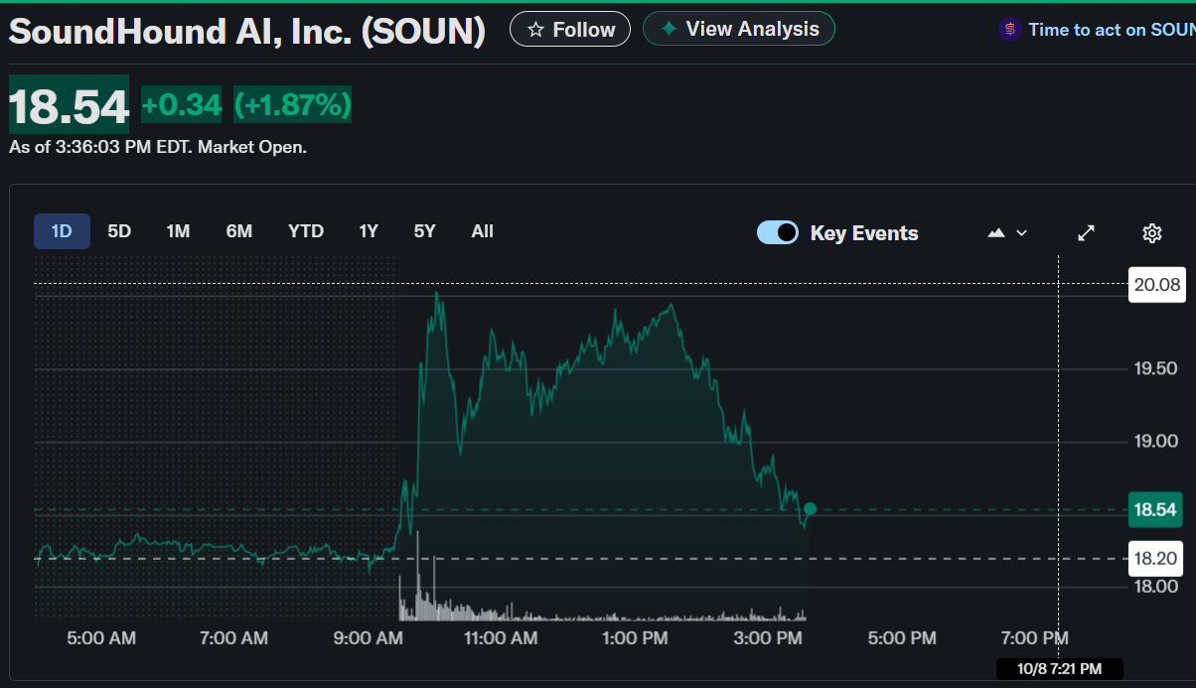This screenshot has width=1196, height=688.
Task: Click the current price dot on chart
Action: (810, 509)
